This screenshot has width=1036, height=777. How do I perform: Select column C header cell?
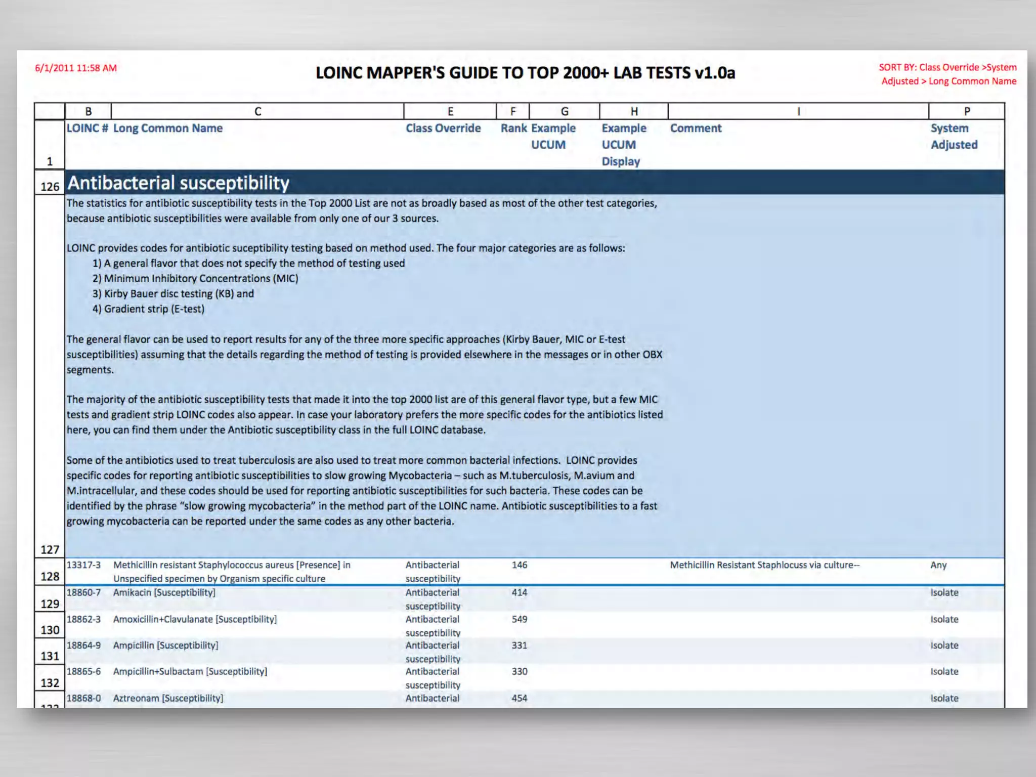point(257,111)
